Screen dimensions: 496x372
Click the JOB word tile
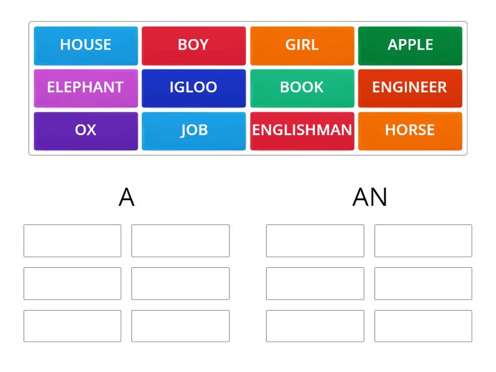pyautogui.click(x=193, y=130)
